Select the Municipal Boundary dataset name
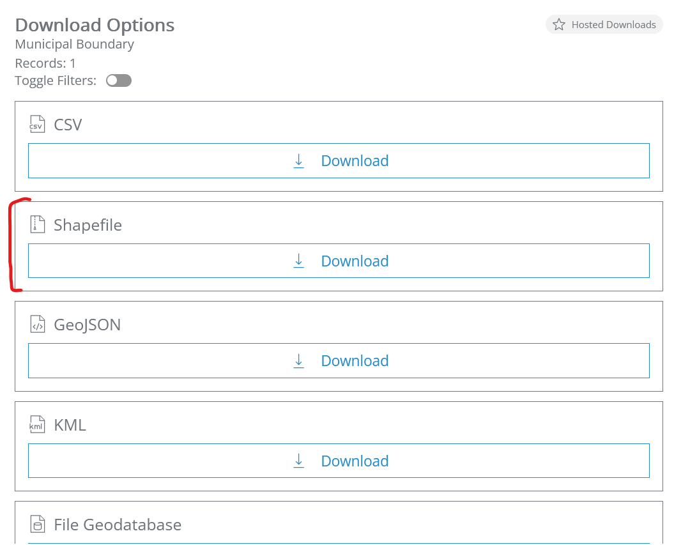 [75, 44]
